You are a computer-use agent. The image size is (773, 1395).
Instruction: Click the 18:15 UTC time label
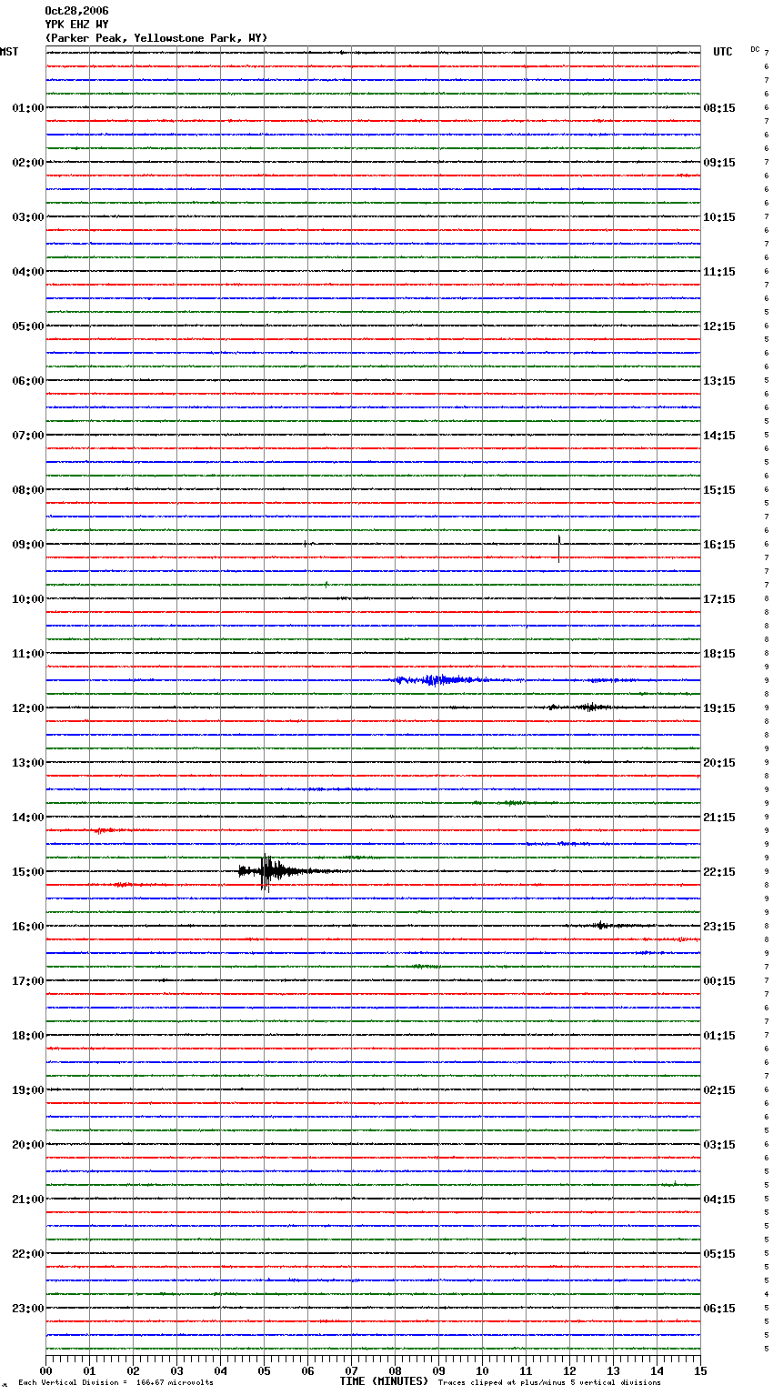coord(719,654)
